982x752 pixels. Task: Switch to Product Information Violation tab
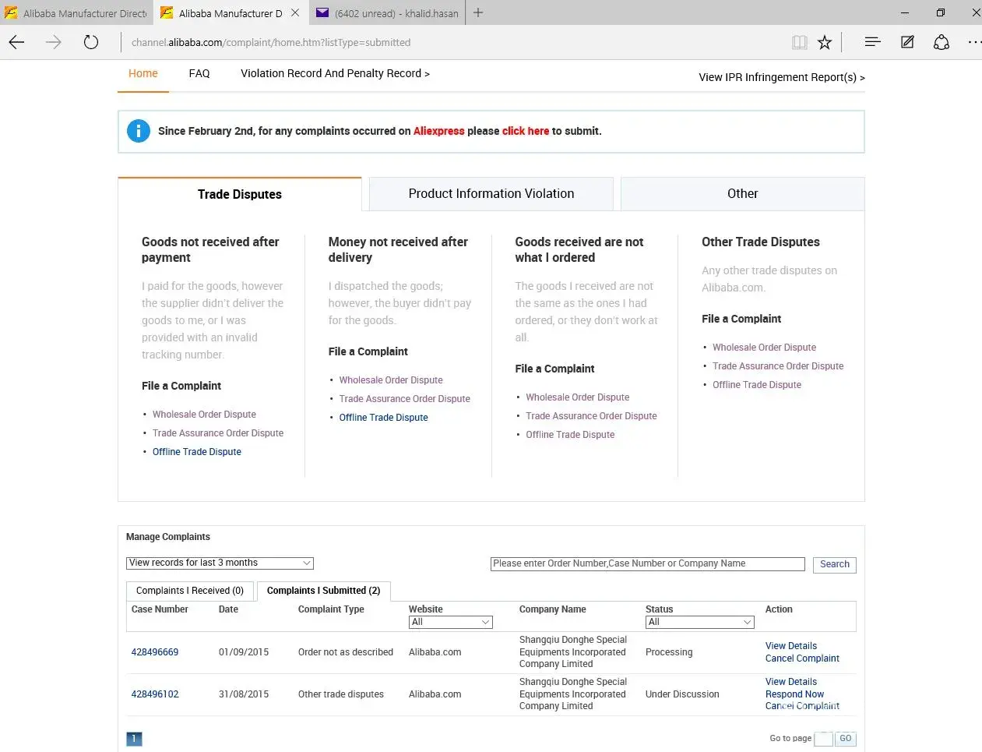click(491, 193)
